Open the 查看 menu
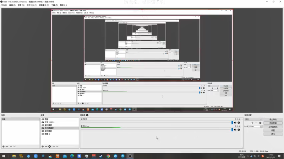 click(21, 5)
